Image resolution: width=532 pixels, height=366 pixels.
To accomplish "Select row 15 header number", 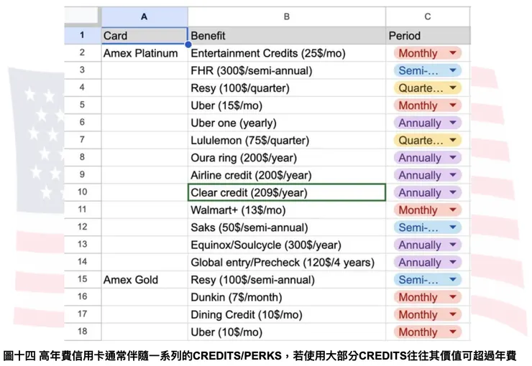I will [83, 279].
